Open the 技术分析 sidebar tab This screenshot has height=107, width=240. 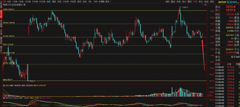1,14
